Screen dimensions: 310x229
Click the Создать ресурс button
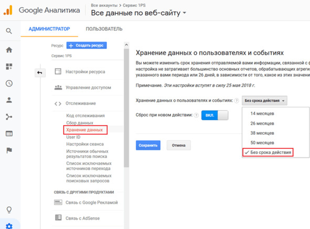[x=87, y=46]
